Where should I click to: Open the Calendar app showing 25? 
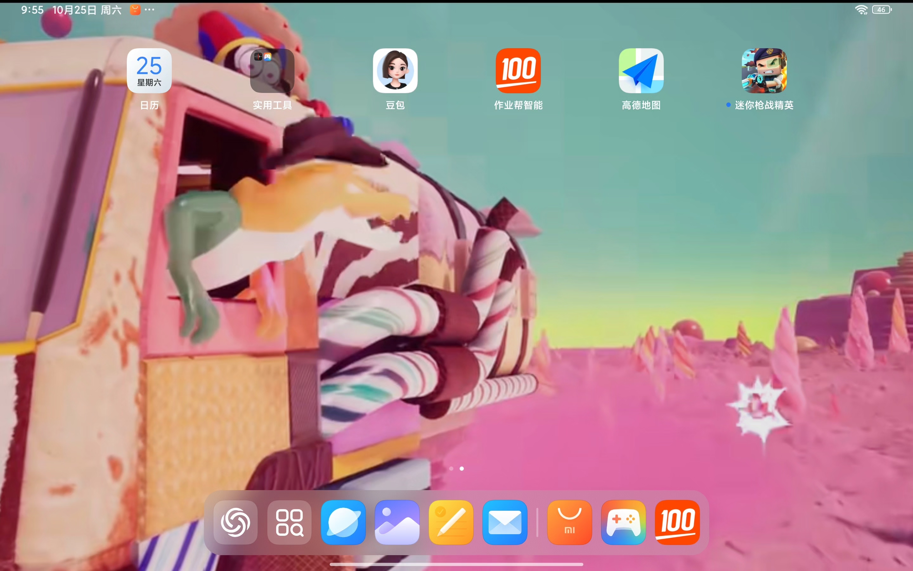(x=149, y=71)
